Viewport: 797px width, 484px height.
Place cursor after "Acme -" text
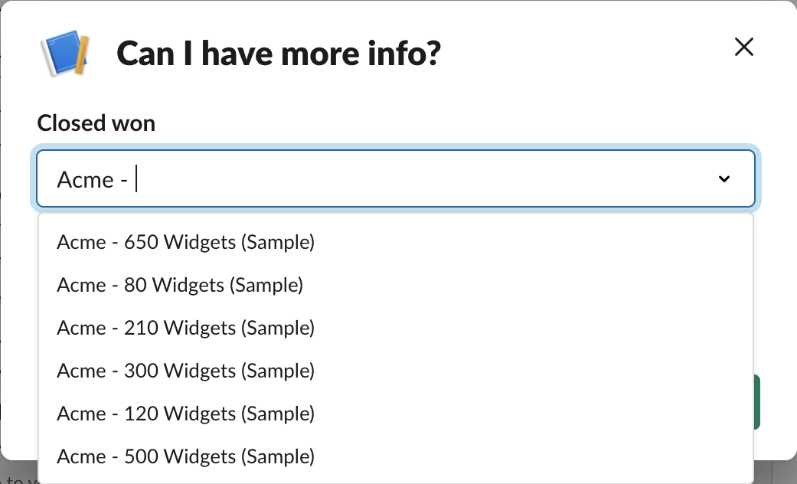click(x=135, y=178)
